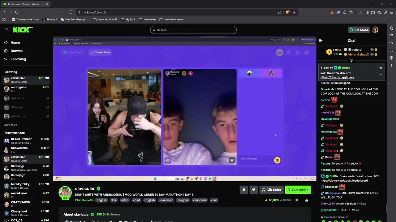This screenshot has width=396, height=222.
Task: Open the Alex Jones Show bookmark
Action: [x=25, y=19]
